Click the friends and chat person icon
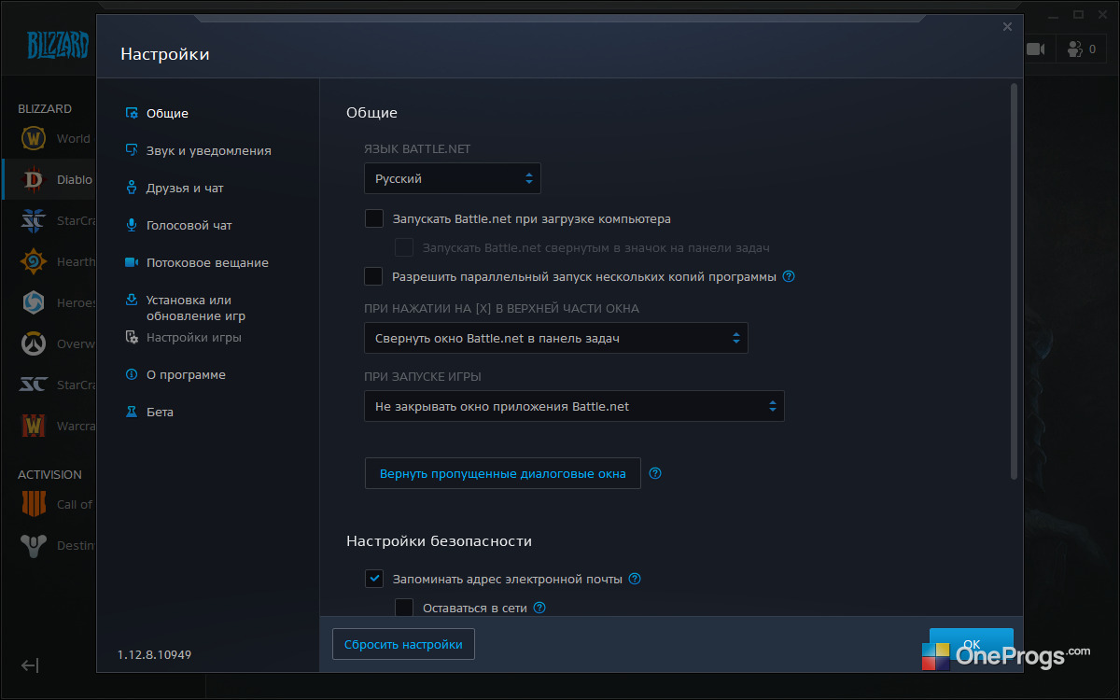1120x700 pixels. (x=132, y=188)
